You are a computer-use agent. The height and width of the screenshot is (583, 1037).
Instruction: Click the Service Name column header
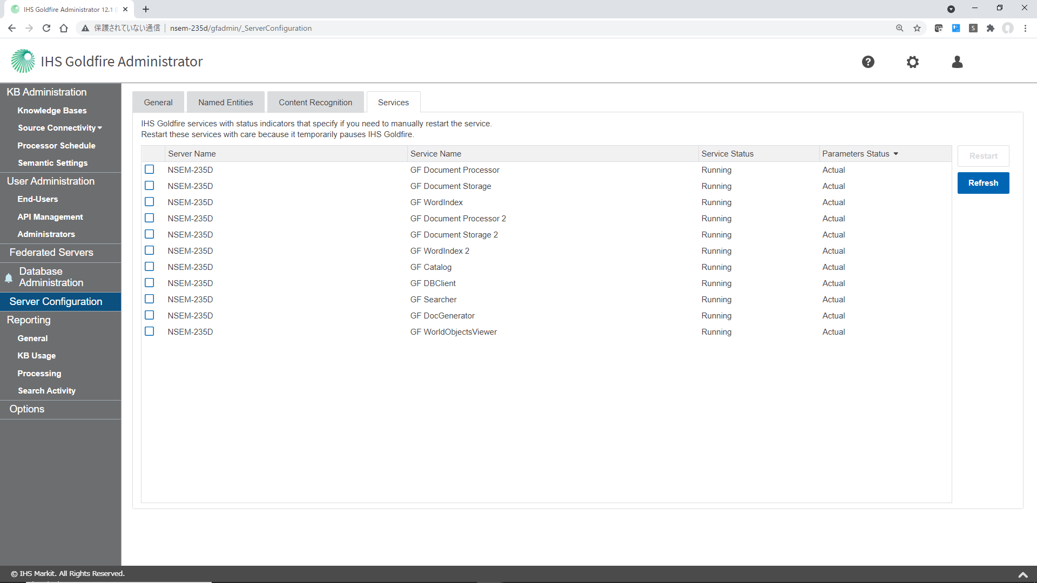tap(553, 154)
